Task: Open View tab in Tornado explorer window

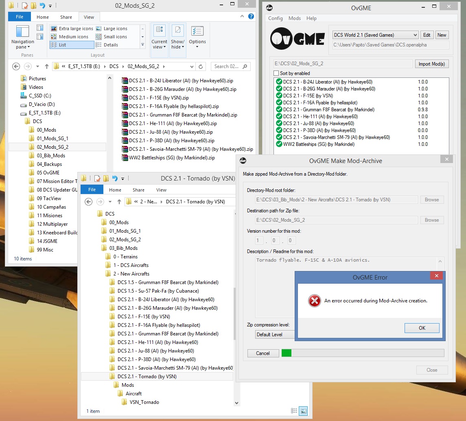Action: point(161,190)
